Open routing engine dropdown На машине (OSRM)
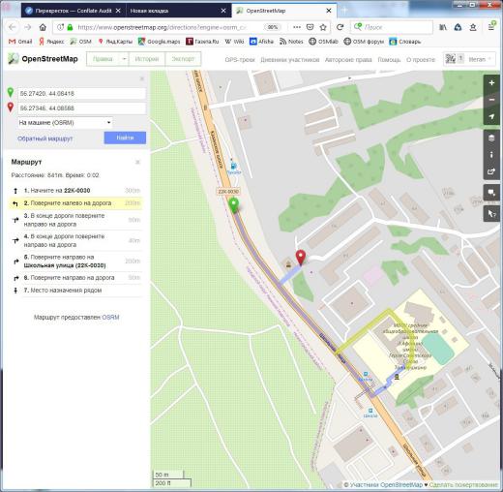Screen dimensions: 503x492 point(65,123)
